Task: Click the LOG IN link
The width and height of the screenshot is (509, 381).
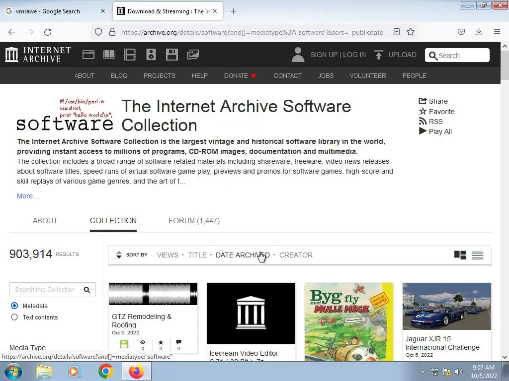Action: pos(354,55)
